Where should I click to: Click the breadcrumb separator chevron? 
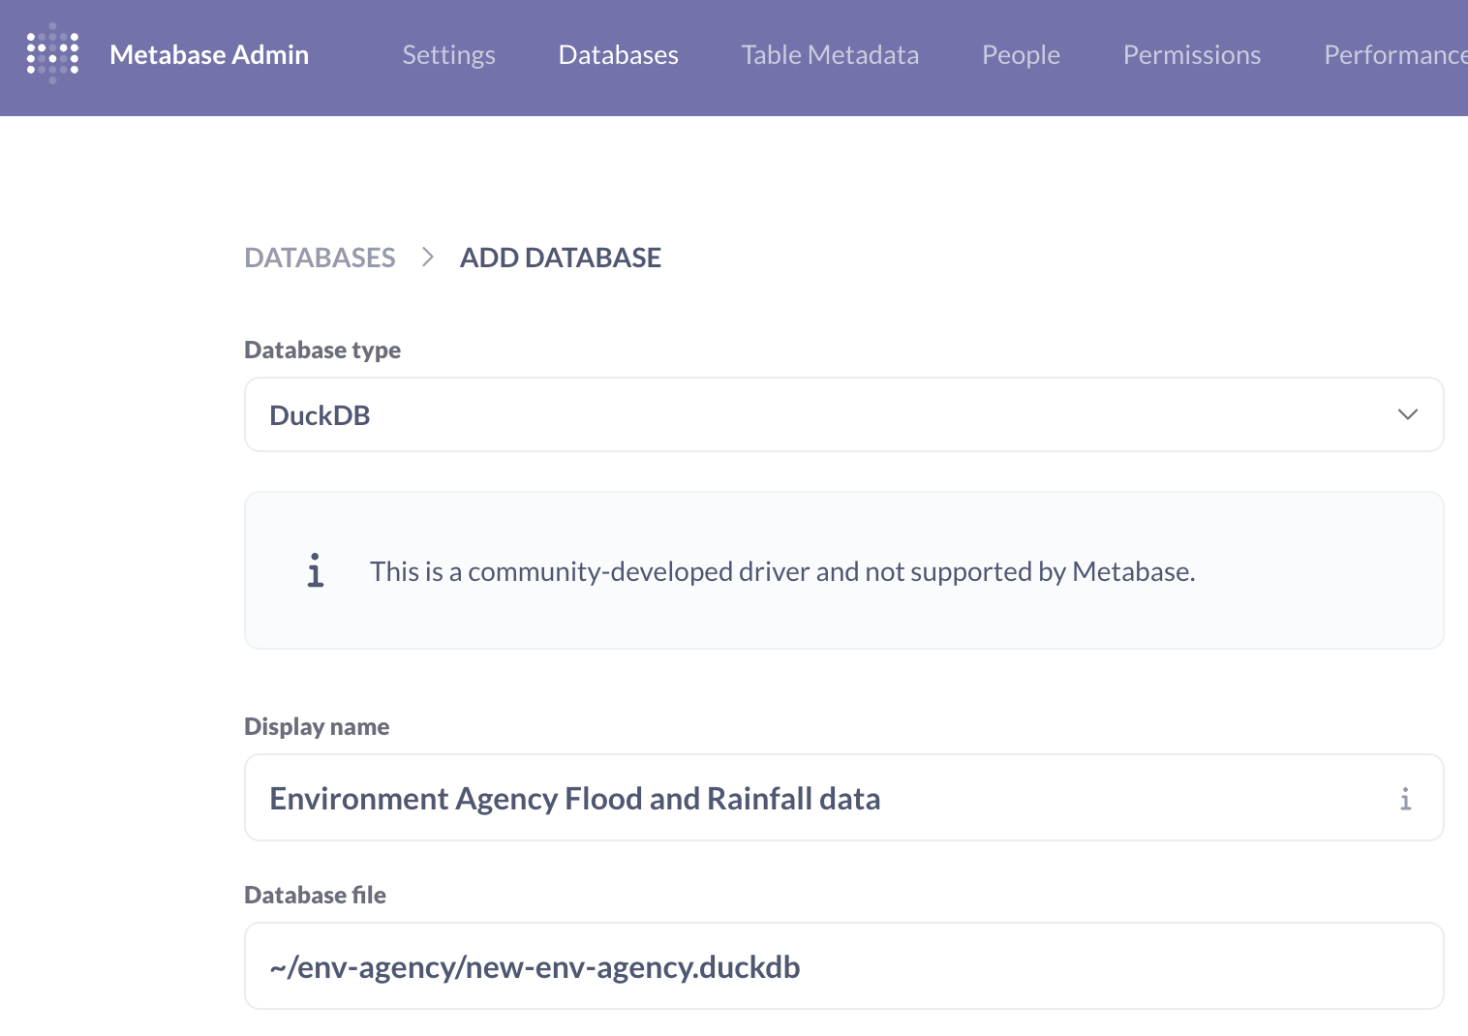click(428, 258)
